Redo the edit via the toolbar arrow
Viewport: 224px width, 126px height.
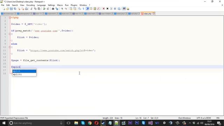pyautogui.click(x=48, y=9)
